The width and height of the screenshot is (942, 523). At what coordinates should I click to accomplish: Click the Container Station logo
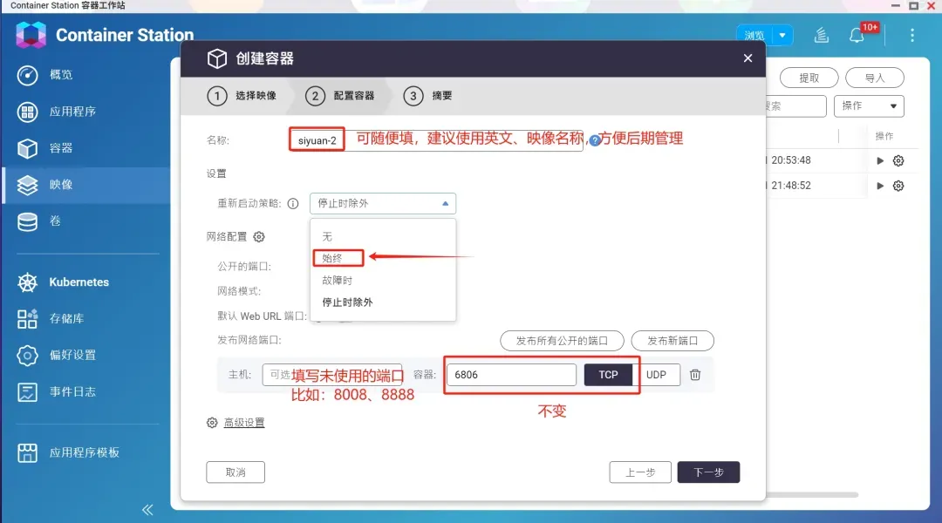(x=31, y=35)
